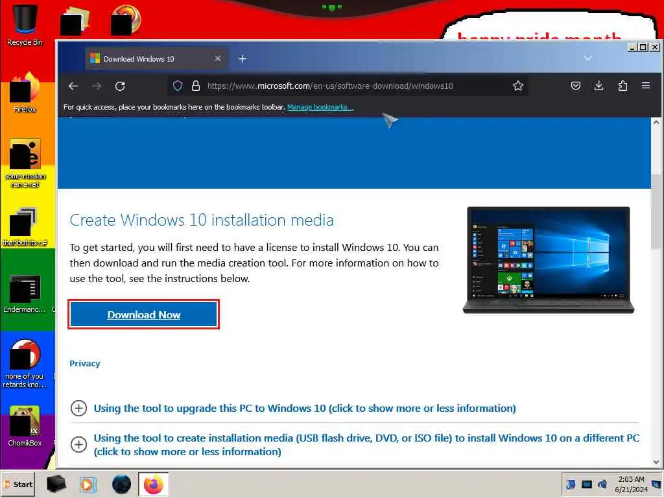Open the Manage bookmarks link

pyautogui.click(x=320, y=107)
